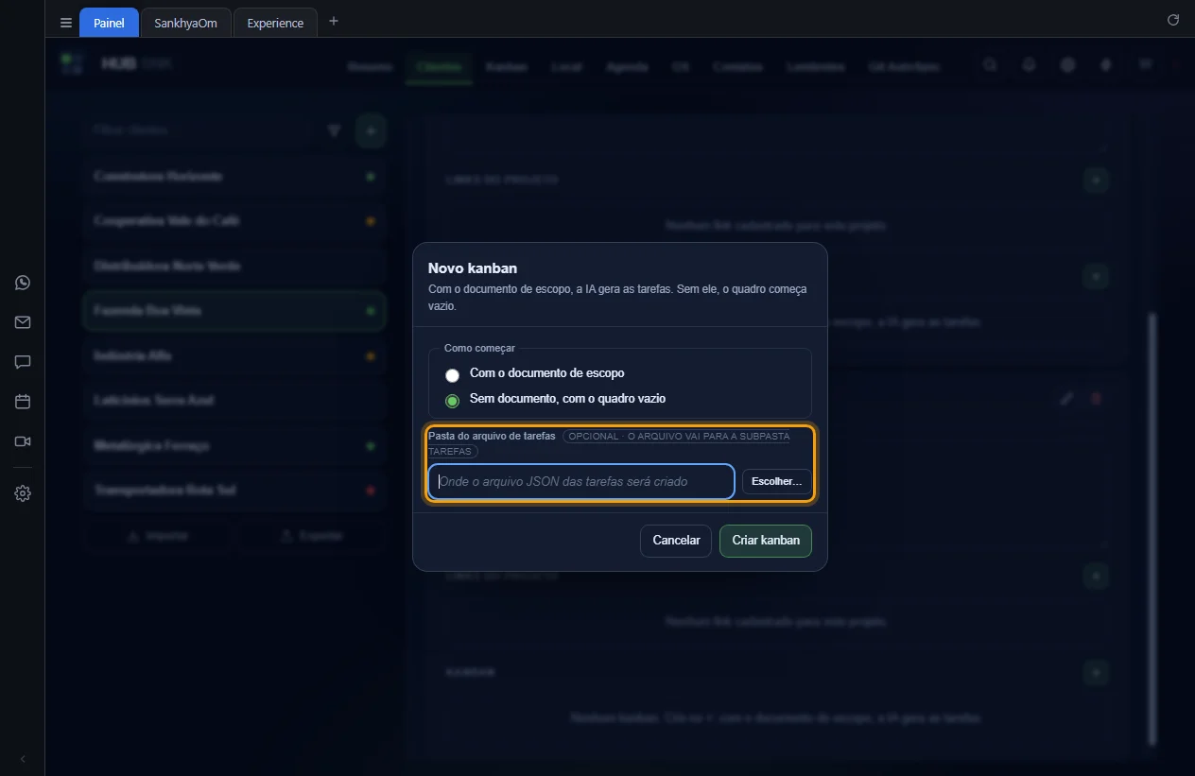The width and height of the screenshot is (1195, 776).
Task: Click the filter funnel icon above the client list
Action: coord(334,130)
